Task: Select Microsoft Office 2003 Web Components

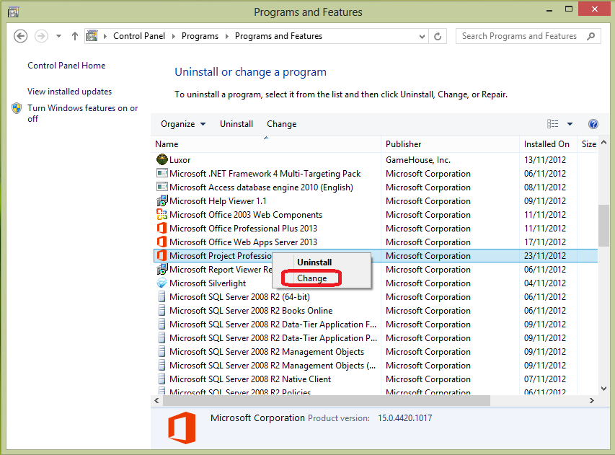Action: click(x=246, y=215)
